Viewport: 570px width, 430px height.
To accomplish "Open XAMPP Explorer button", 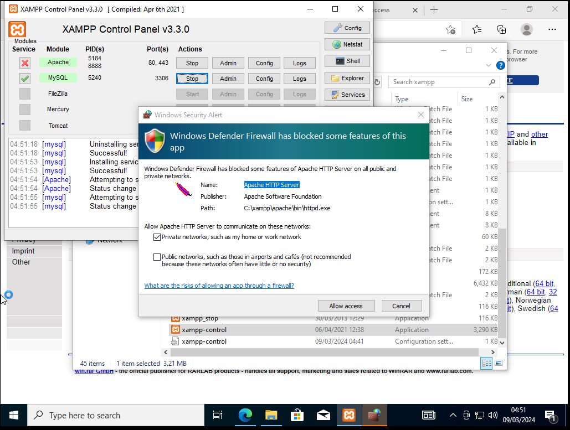I will (347, 78).
